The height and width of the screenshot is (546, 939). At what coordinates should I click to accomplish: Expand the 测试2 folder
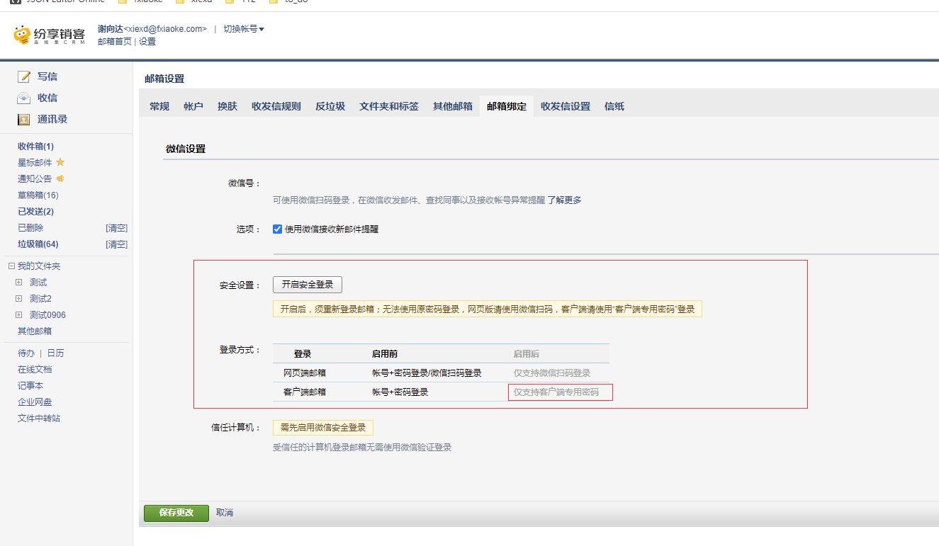pos(19,299)
